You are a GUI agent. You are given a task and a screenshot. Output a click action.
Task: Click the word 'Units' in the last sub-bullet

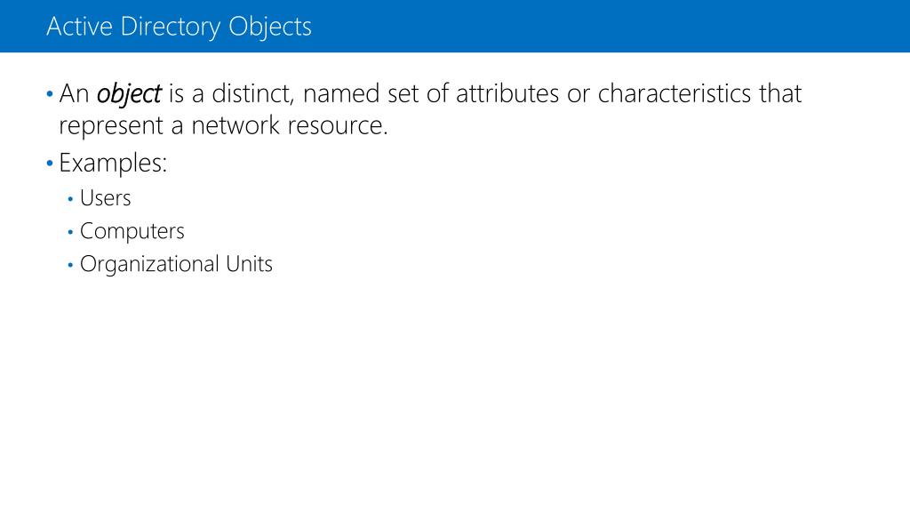point(248,264)
